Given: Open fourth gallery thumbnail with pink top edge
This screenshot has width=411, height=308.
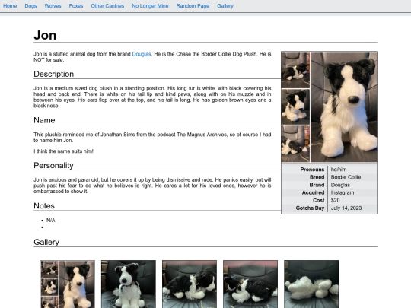Looking at the screenshot, I should pyautogui.click(x=250, y=284).
